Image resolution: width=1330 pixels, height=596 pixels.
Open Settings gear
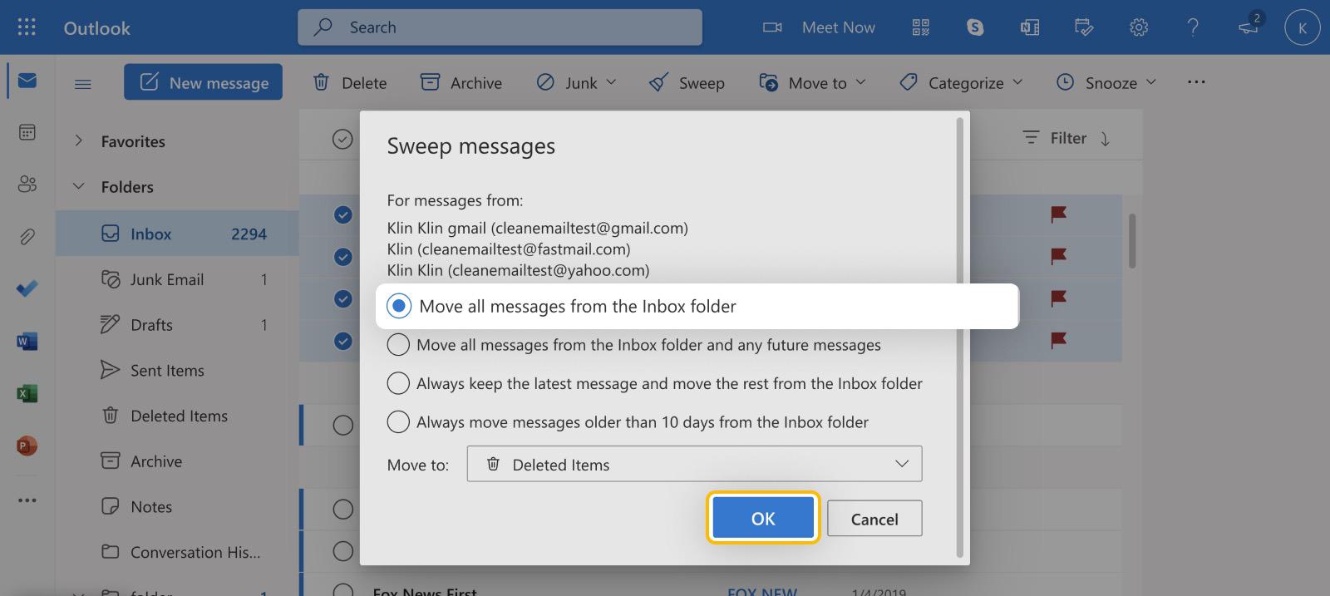1139,27
